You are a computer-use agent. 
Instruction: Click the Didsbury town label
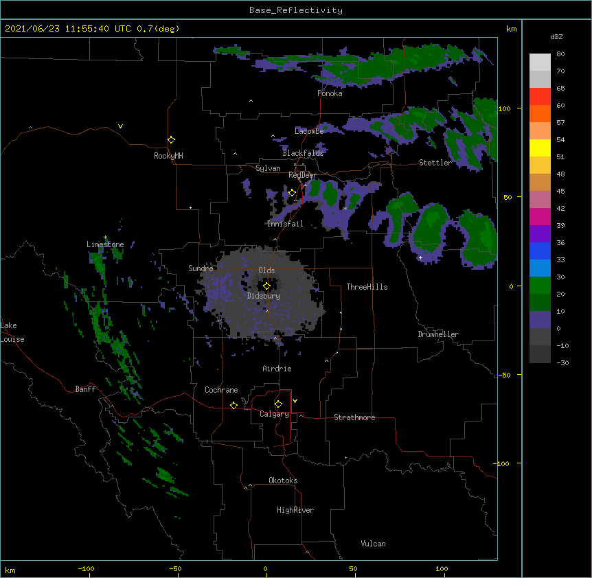(264, 296)
